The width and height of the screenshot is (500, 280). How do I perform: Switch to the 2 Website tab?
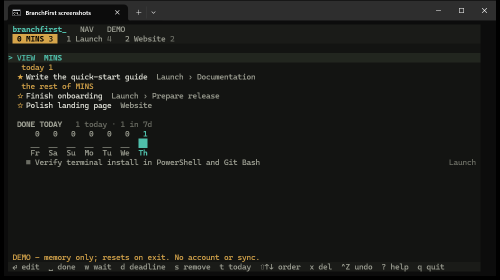tap(149, 39)
